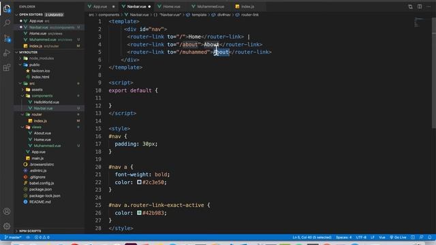The height and width of the screenshot is (245, 436).
Task: Click the Spaces: 4 indentation indicator
Action: click(343, 238)
